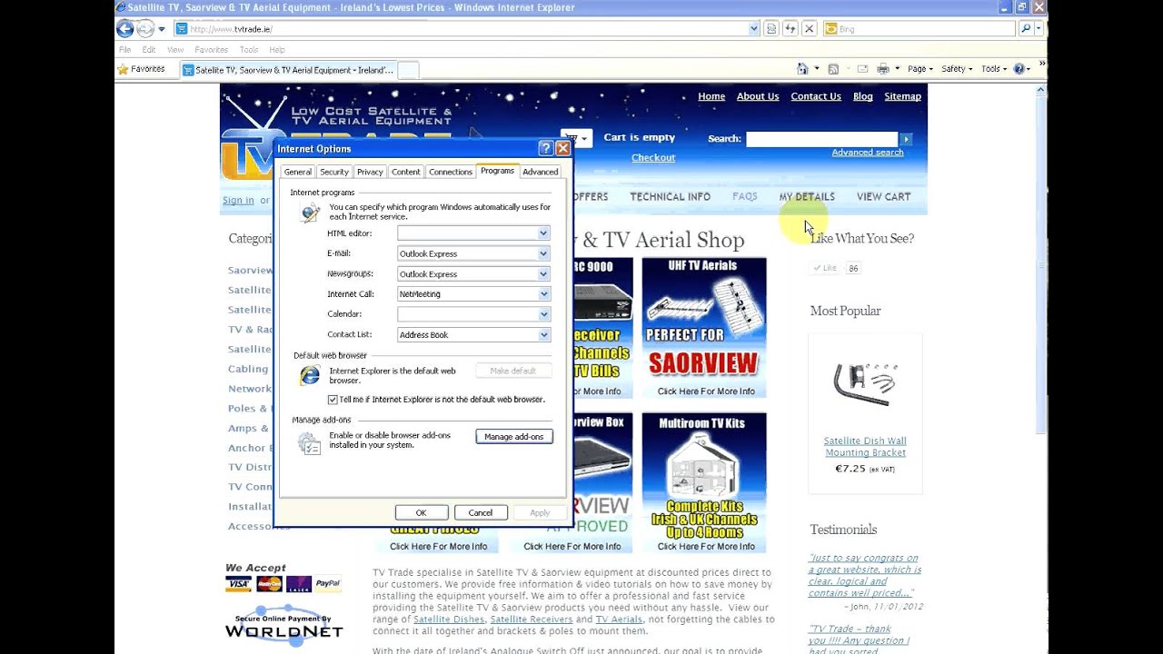The width and height of the screenshot is (1163, 654).
Task: Select the Satellite TV browser tab
Action: 288,70
